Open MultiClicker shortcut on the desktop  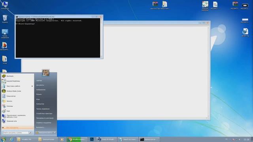pyautogui.click(x=205, y=6)
